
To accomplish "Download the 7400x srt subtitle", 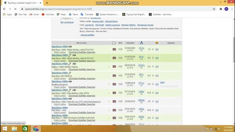I will pyautogui.click(x=141, y=92).
